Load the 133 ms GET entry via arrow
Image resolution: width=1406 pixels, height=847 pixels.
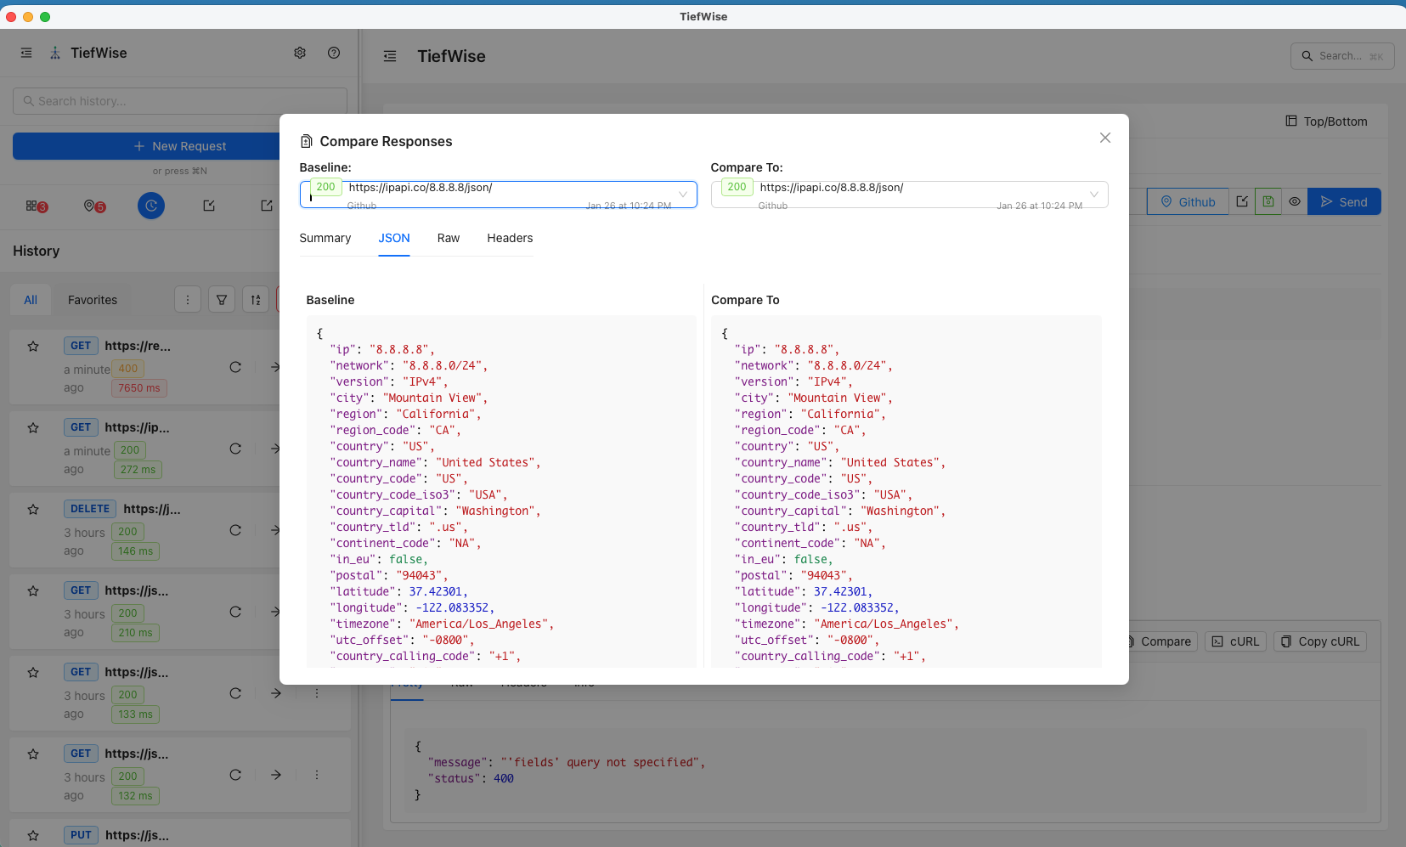point(276,693)
